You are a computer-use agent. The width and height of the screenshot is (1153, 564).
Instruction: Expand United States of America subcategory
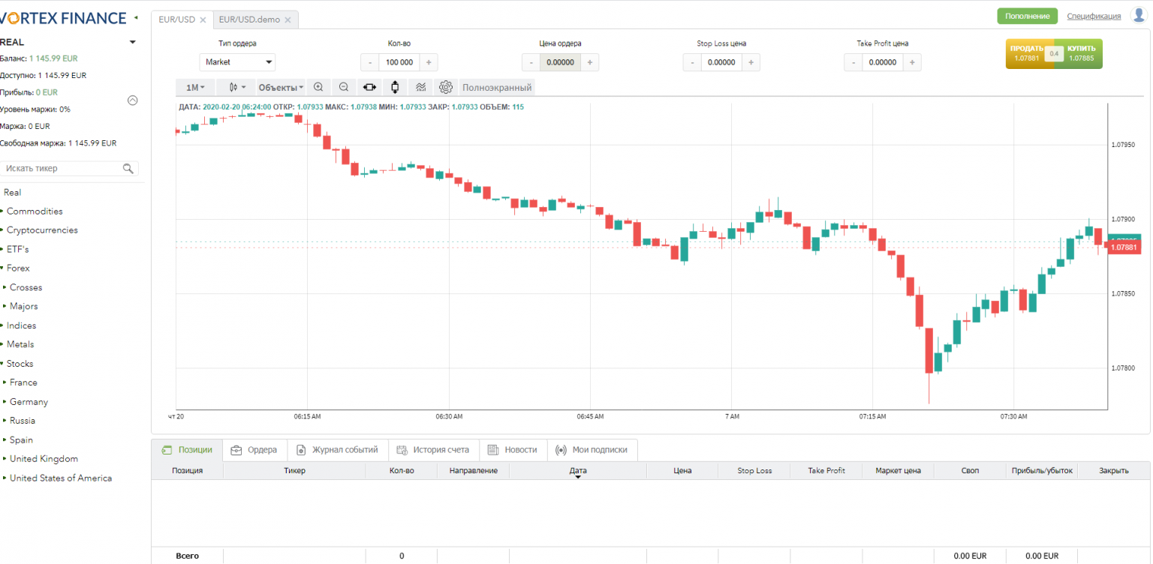(x=61, y=478)
